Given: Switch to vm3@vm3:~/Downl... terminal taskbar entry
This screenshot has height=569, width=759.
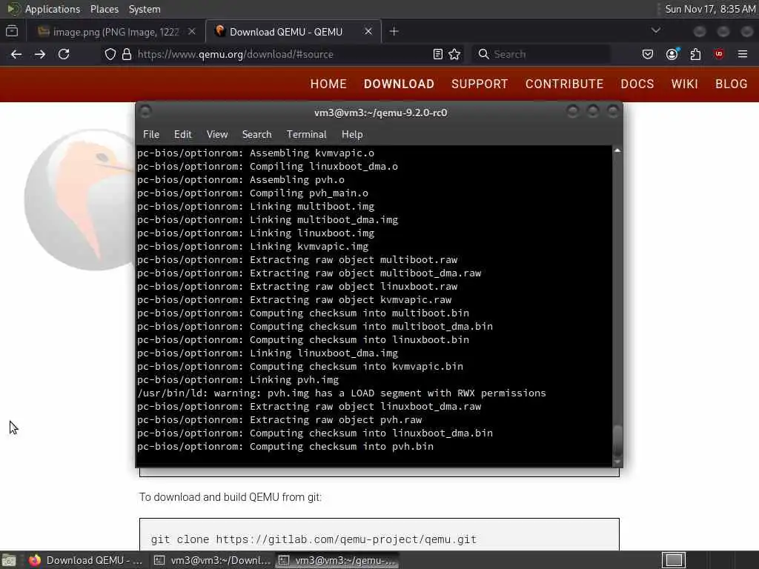Looking at the screenshot, I should tap(212, 560).
